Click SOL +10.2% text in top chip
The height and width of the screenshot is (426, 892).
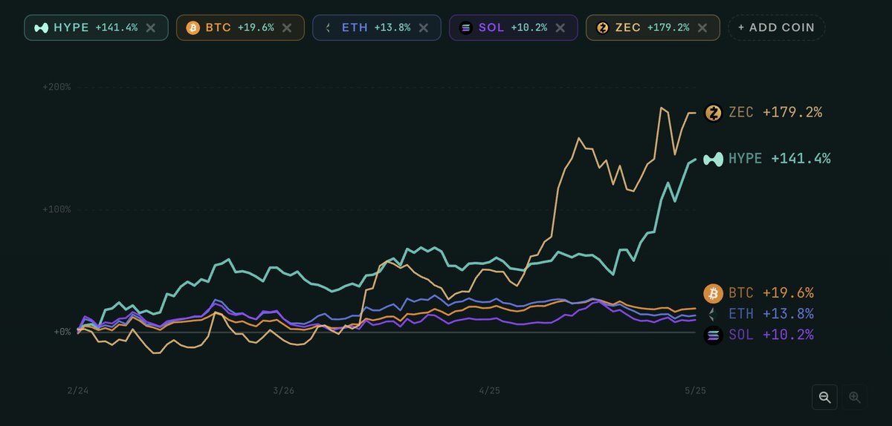pyautogui.click(x=513, y=27)
